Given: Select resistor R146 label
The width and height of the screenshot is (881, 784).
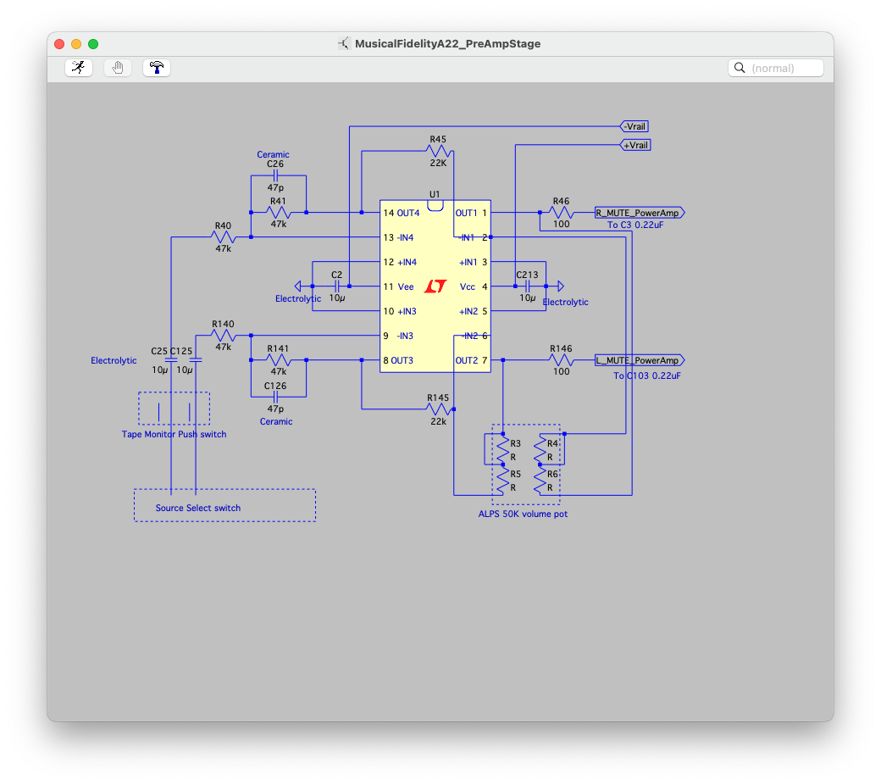Looking at the screenshot, I should click(561, 348).
